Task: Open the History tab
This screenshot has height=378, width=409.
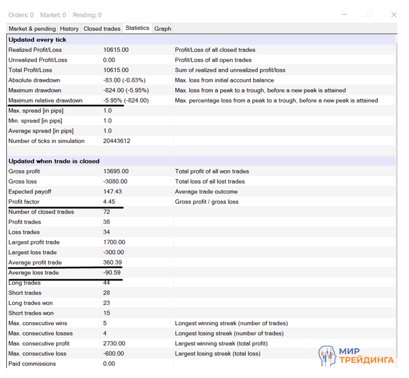Action: tap(69, 28)
